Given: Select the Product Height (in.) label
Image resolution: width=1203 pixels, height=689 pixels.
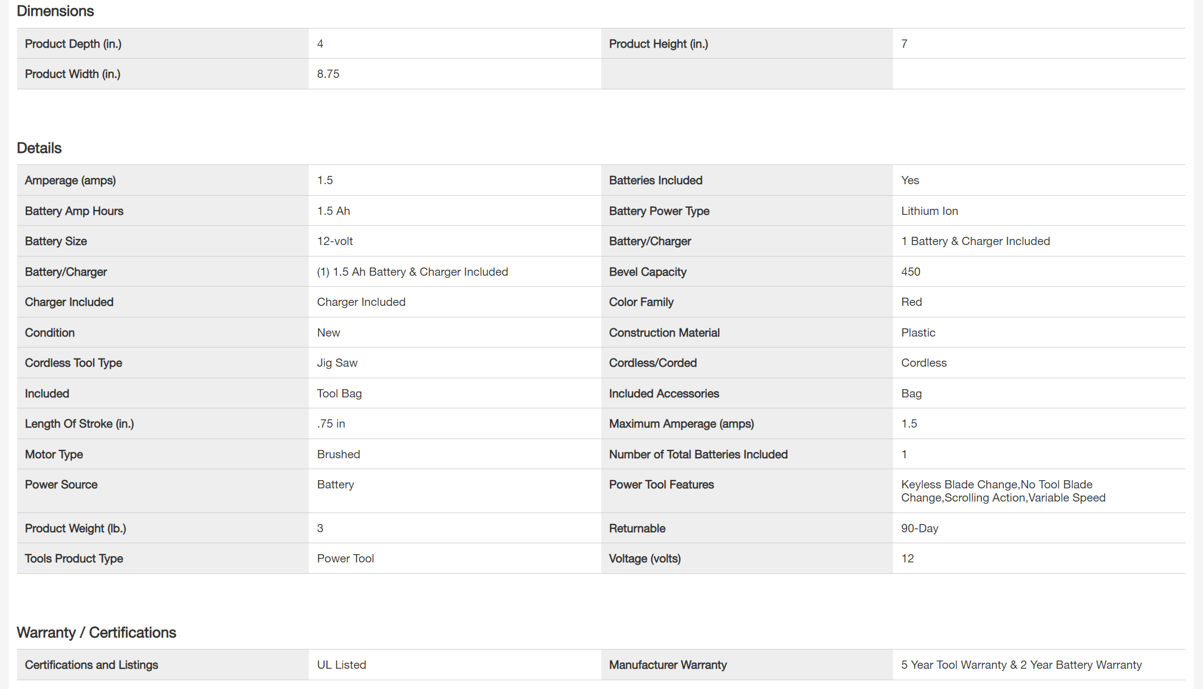Looking at the screenshot, I should (658, 44).
